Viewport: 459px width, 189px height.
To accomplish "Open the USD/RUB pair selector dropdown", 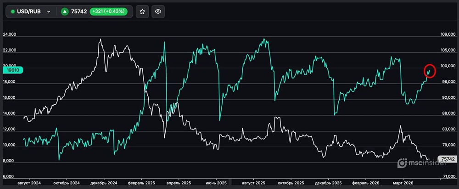I will coord(31,11).
